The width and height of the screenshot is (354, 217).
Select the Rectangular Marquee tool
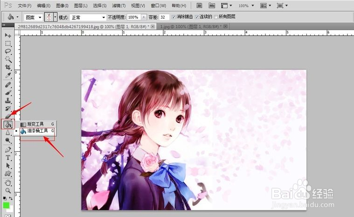click(x=8, y=43)
